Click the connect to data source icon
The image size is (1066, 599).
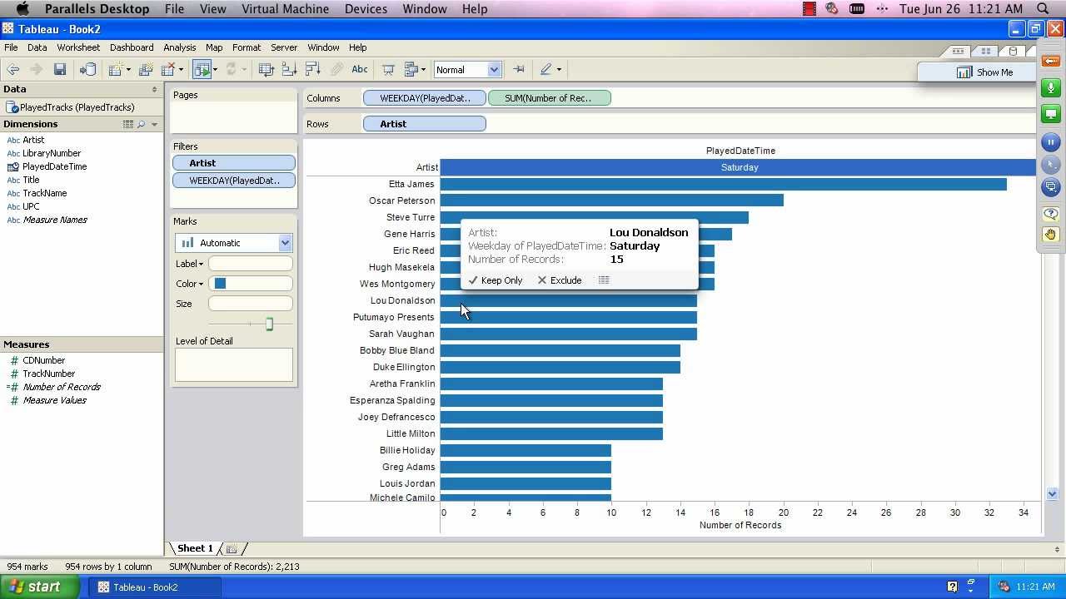87,70
